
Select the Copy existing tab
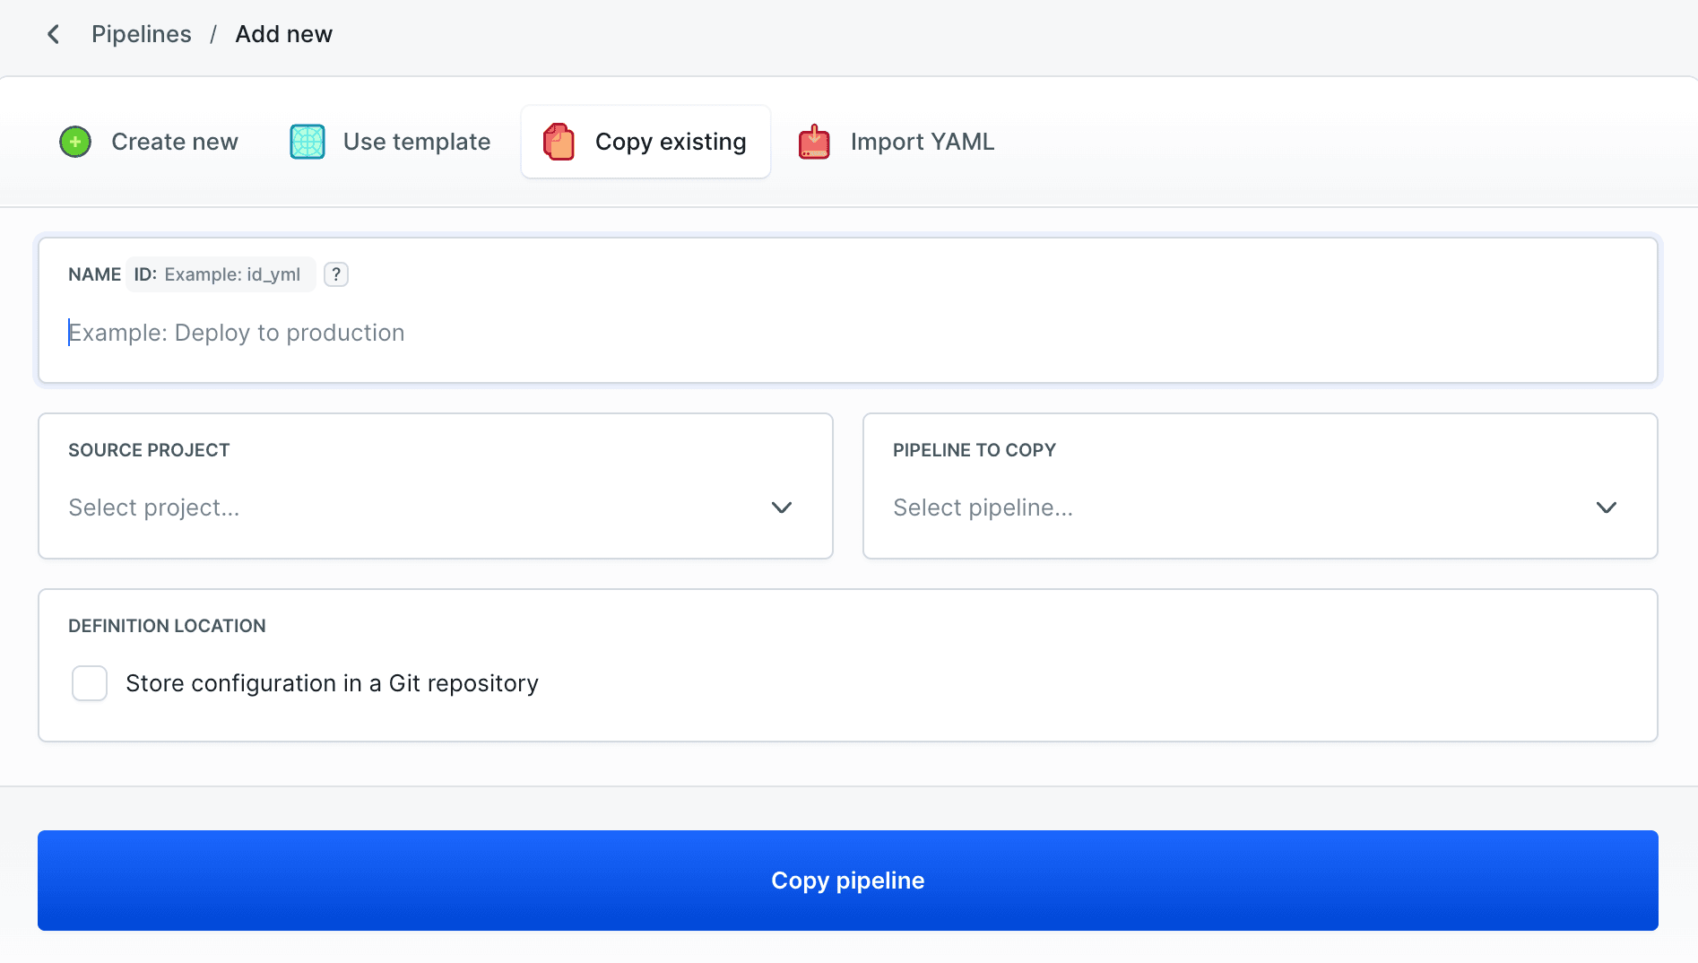point(669,141)
